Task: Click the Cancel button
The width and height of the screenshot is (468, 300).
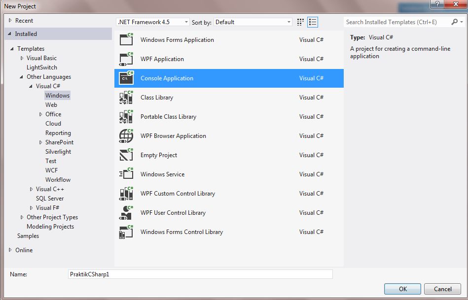Action: pyautogui.click(x=443, y=289)
